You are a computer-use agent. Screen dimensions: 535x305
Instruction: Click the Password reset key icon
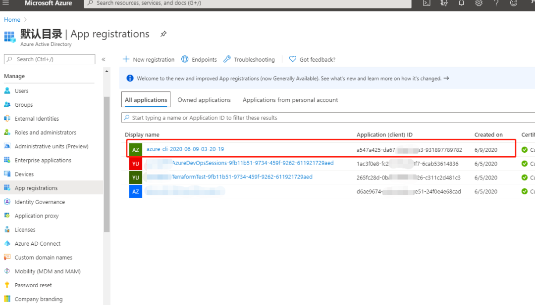pyautogui.click(x=7, y=285)
